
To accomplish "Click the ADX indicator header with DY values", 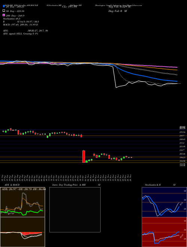I will [x=24, y=189].
